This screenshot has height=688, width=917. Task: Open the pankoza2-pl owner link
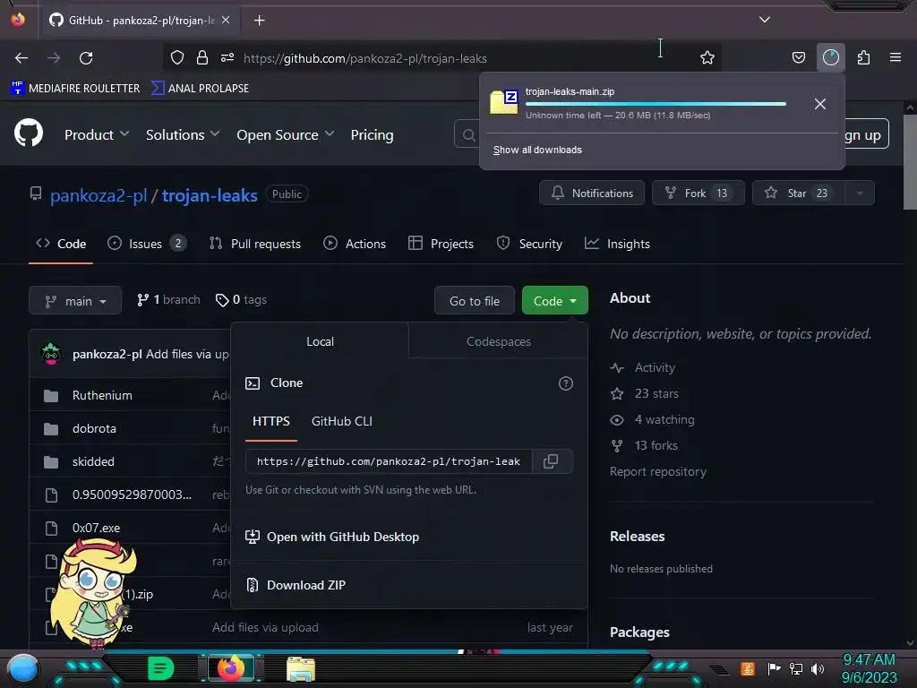tap(99, 195)
